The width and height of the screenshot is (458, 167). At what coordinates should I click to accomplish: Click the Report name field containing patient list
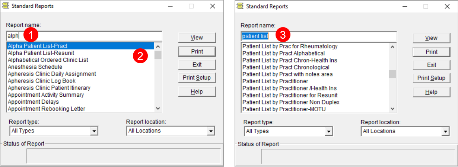tap(318, 36)
